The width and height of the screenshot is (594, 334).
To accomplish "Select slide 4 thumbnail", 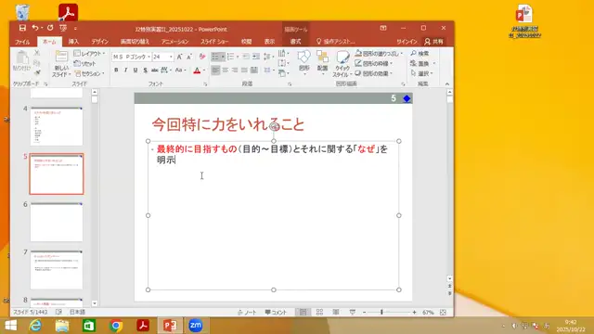I will pyautogui.click(x=57, y=126).
